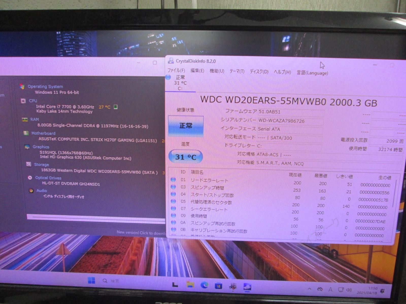
Task: Click the 項目名 column header
Action: pos(197,172)
